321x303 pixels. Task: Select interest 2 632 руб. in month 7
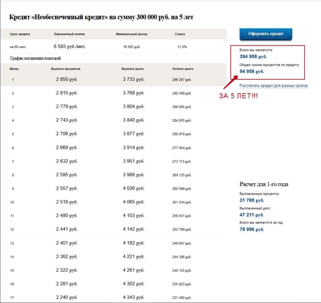point(67,161)
